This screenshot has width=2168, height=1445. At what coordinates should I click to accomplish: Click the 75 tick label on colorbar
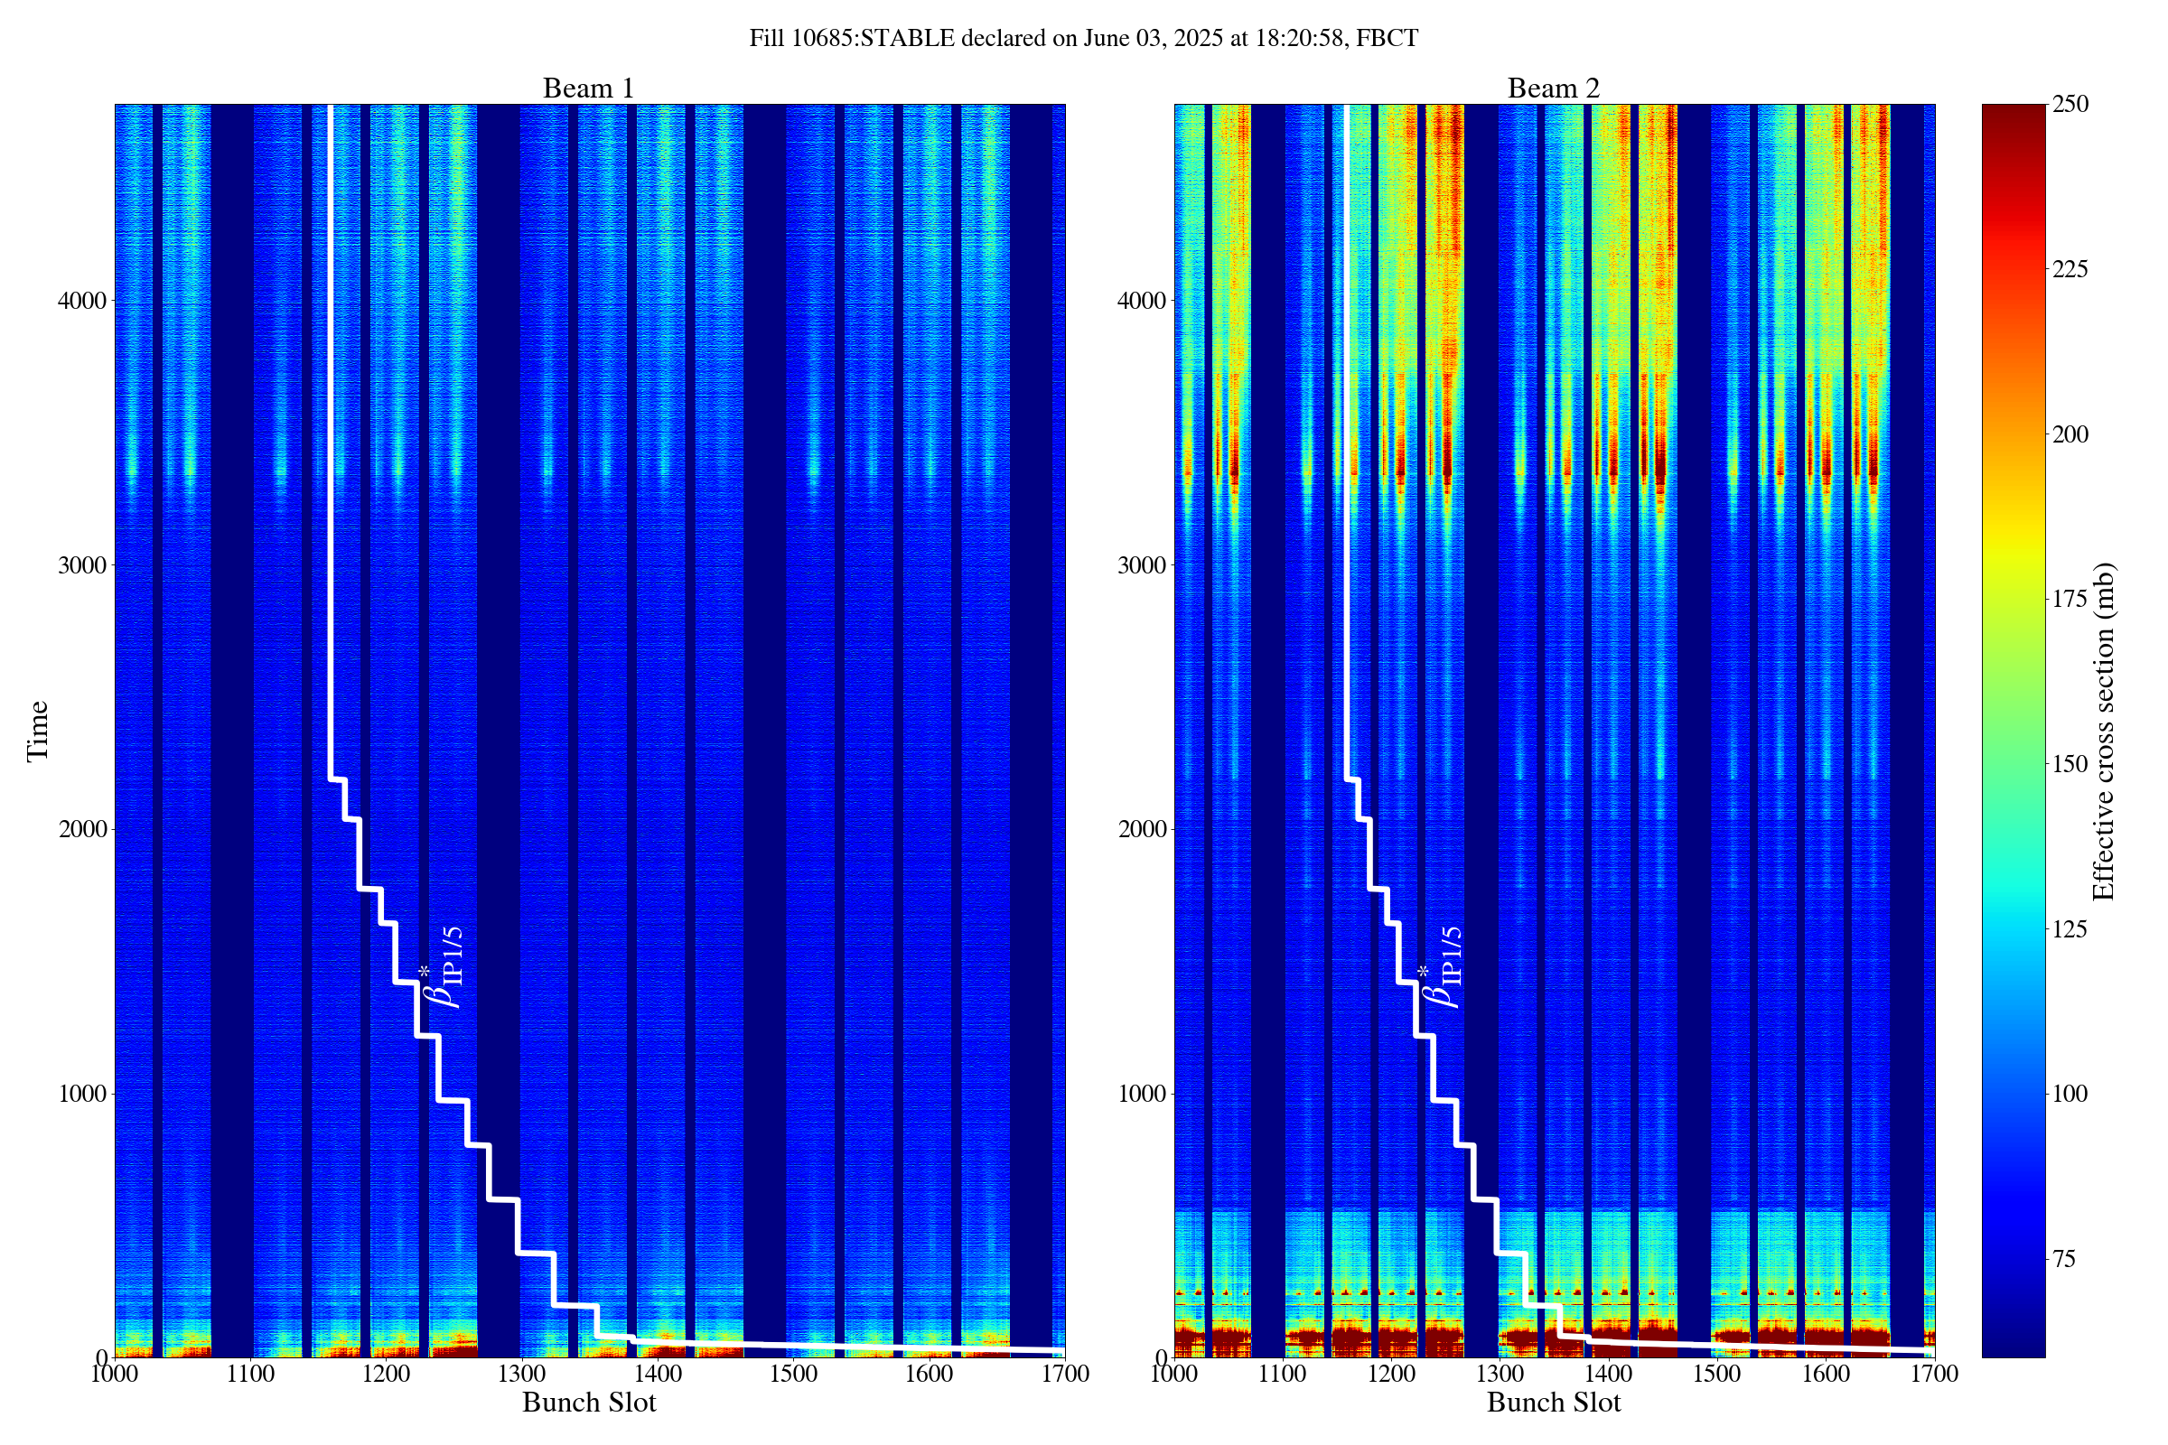pos(2064,1259)
